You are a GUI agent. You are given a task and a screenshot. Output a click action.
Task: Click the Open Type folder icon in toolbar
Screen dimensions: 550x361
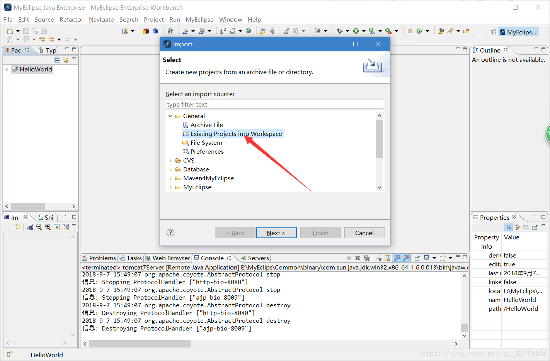(x=441, y=31)
